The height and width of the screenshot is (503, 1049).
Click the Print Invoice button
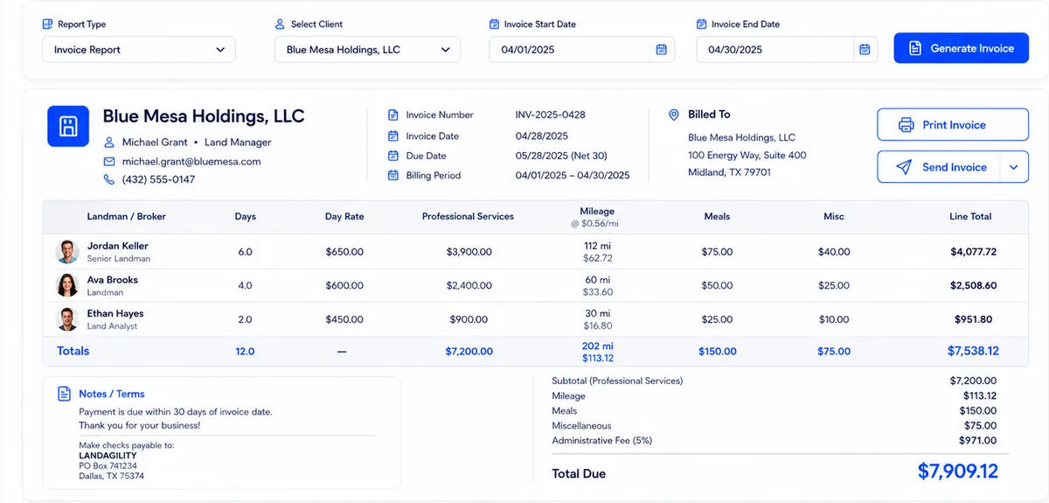coord(953,125)
